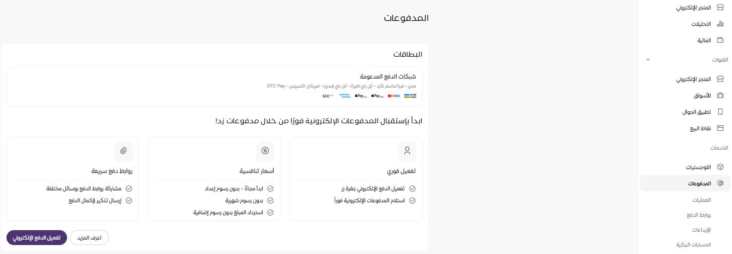The height and width of the screenshot is (254, 732).
Task: Click the person icon above تفعيل فوري
Action: (407, 150)
